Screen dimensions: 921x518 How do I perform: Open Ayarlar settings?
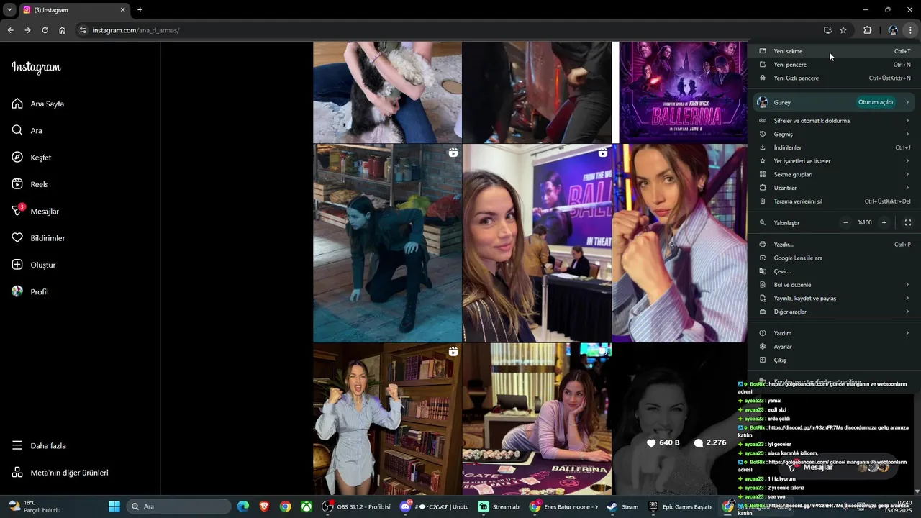[835, 347]
